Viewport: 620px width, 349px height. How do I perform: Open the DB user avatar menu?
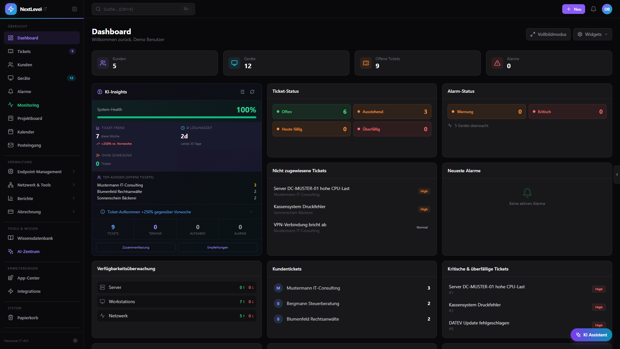click(607, 9)
